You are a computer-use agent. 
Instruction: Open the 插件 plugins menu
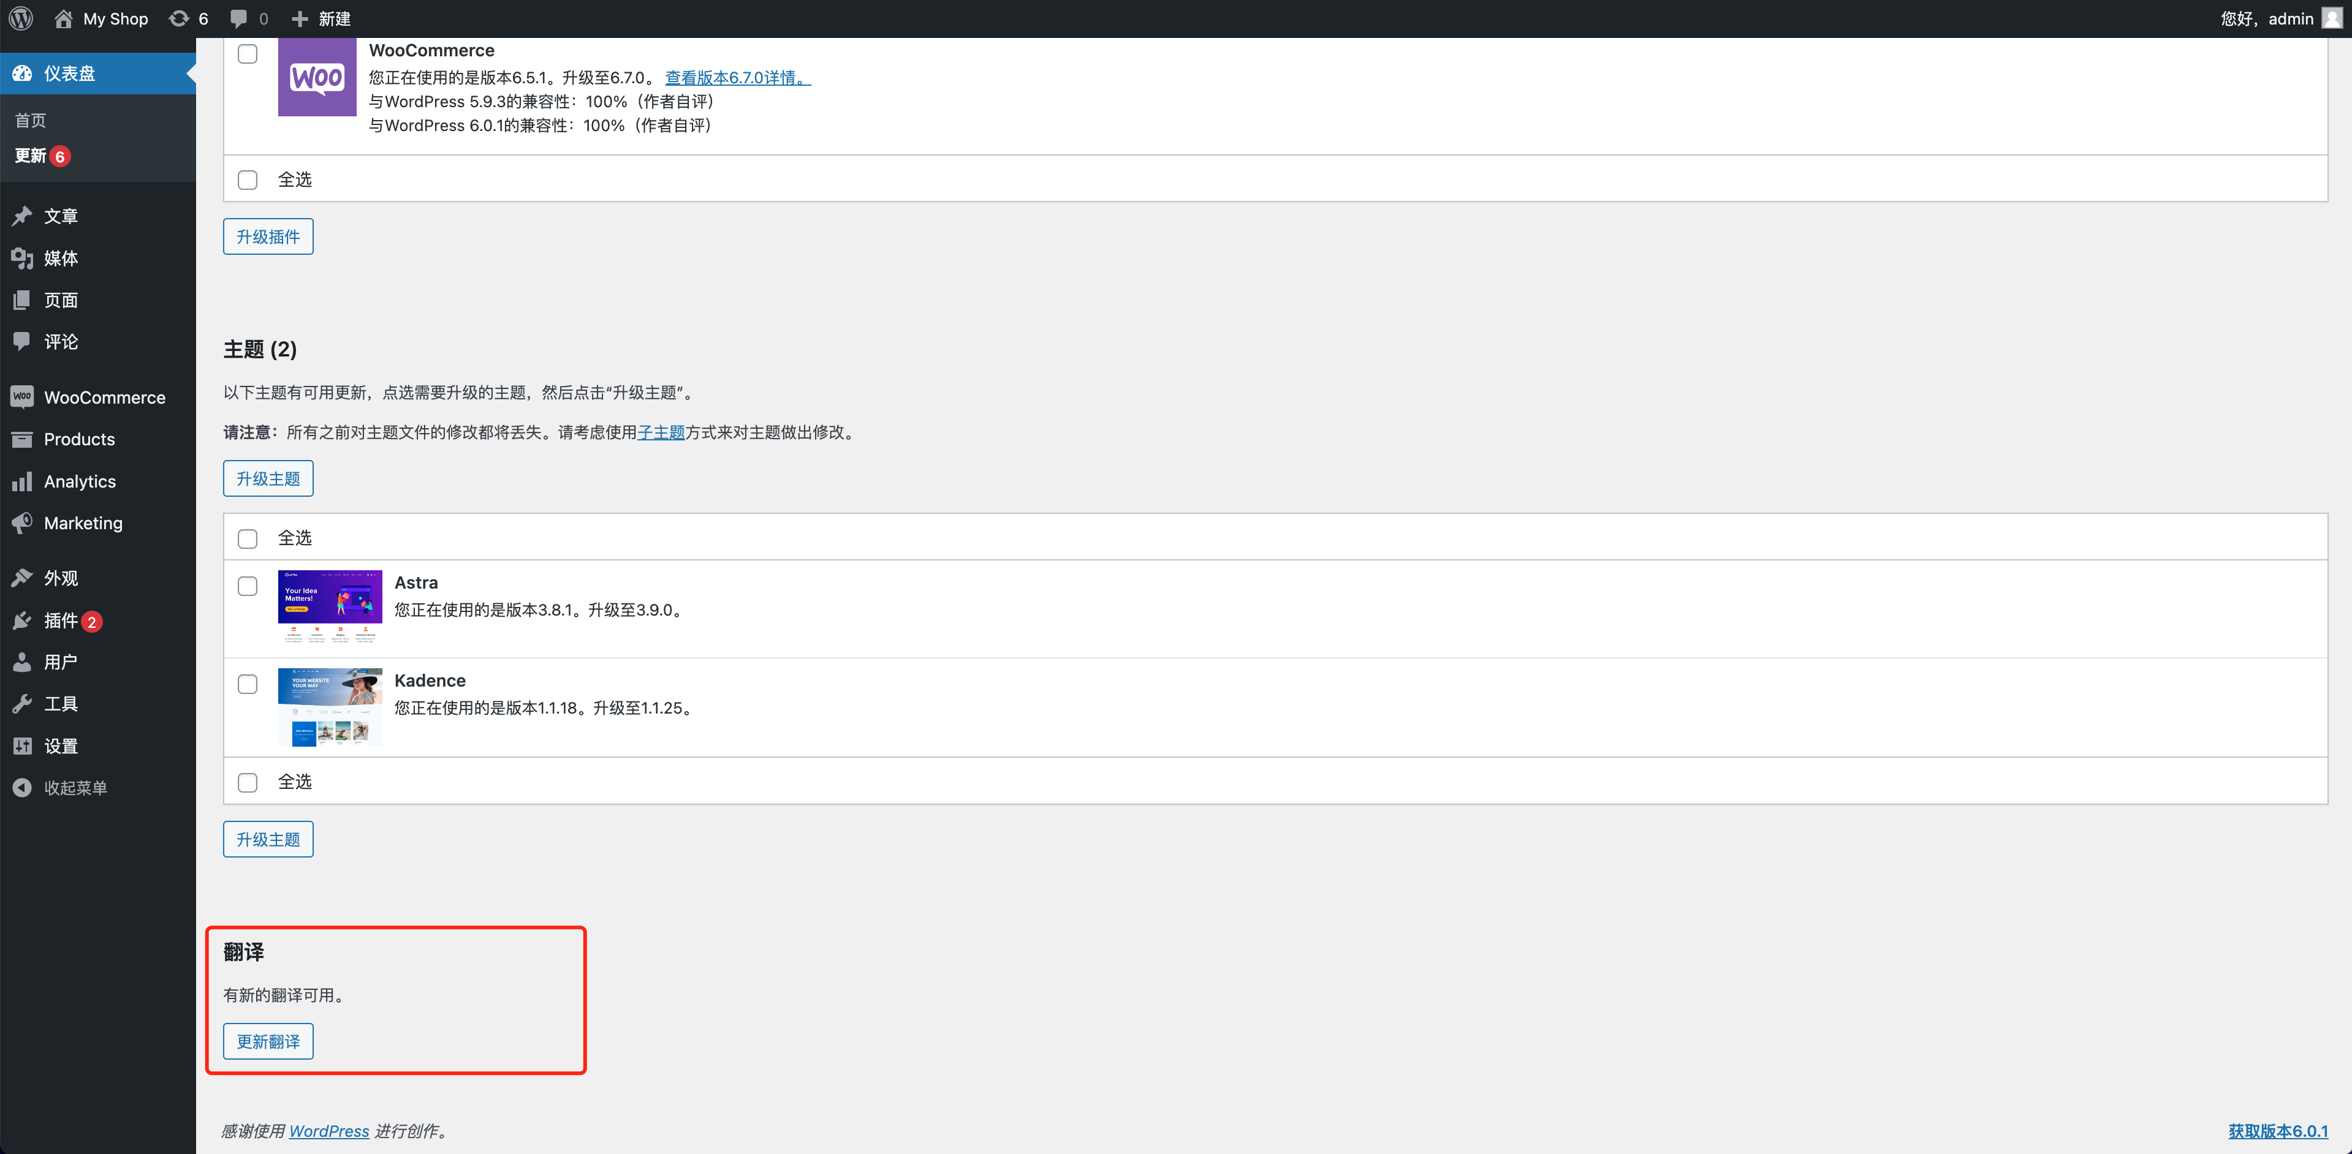pyautogui.click(x=60, y=620)
